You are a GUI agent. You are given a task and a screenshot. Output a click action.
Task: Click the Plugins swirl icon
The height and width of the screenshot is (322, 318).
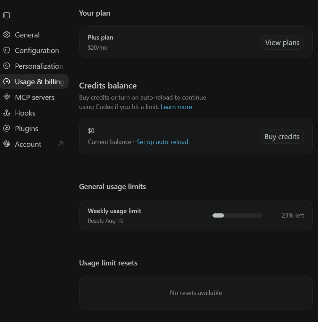point(7,128)
